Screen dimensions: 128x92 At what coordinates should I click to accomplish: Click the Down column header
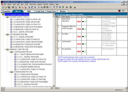click(x=84, y=17)
